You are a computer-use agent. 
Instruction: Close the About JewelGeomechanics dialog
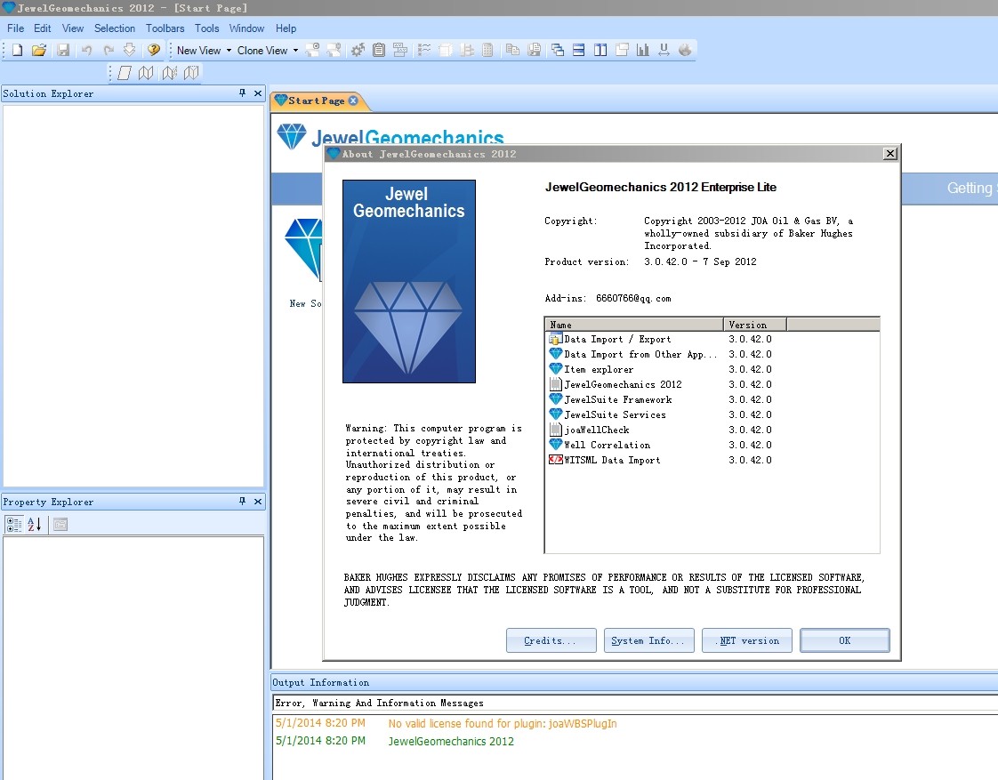[890, 153]
